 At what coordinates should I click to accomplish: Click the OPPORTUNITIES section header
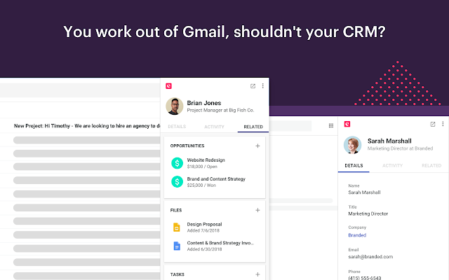pos(187,146)
